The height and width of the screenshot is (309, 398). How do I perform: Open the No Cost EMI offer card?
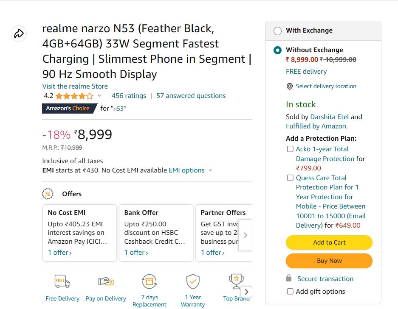click(x=79, y=233)
